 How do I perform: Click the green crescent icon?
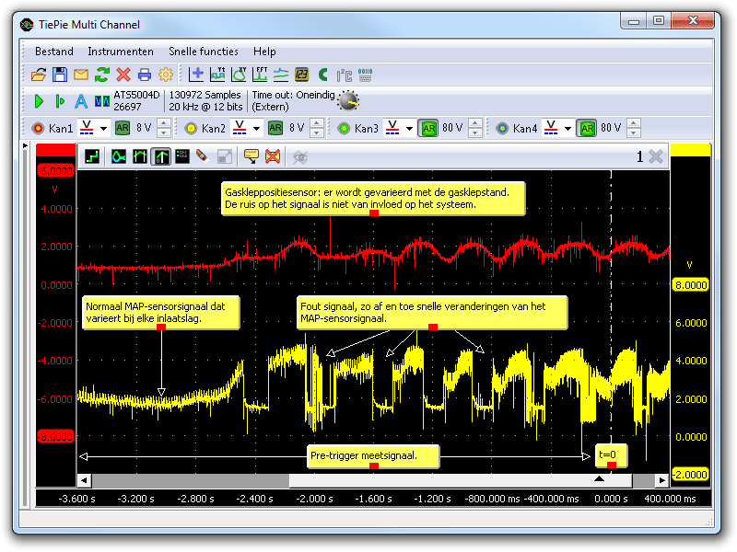(x=323, y=75)
